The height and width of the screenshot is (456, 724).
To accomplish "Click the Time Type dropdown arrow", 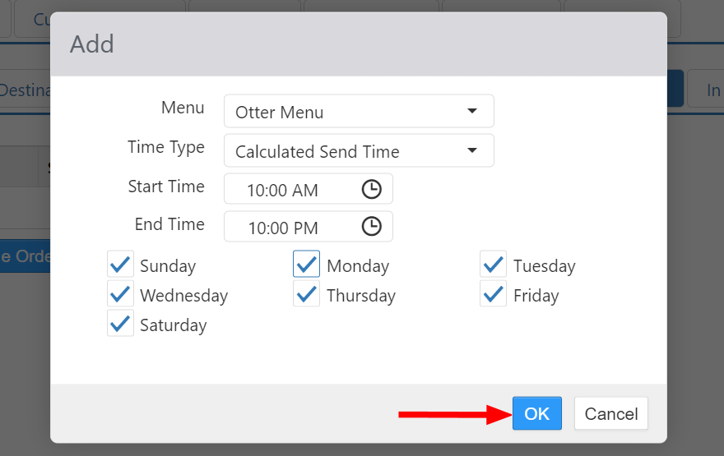I will tap(472, 150).
